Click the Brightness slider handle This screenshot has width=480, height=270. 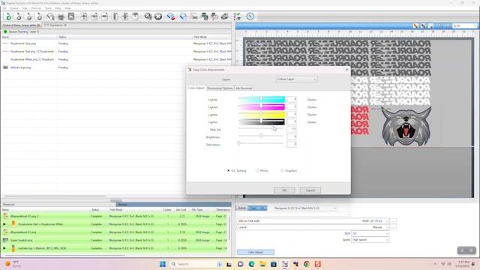pos(261,136)
